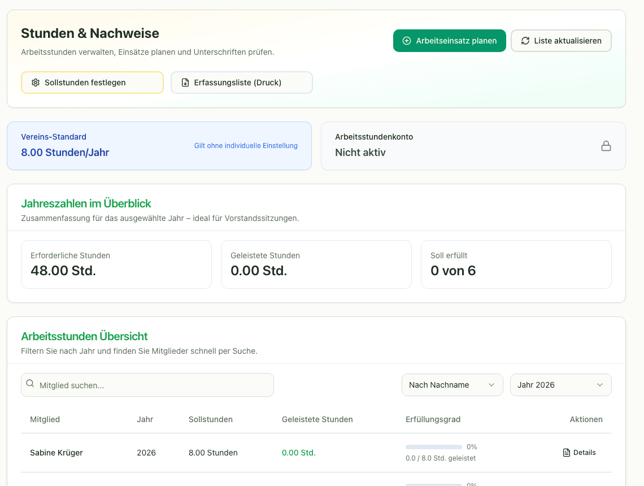This screenshot has height=486, width=644.
Task: Click the Soll erfüllt 0 von 6 card
Action: point(516,264)
